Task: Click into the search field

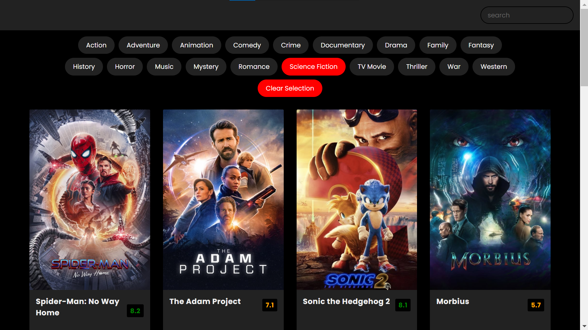Action: pyautogui.click(x=526, y=15)
